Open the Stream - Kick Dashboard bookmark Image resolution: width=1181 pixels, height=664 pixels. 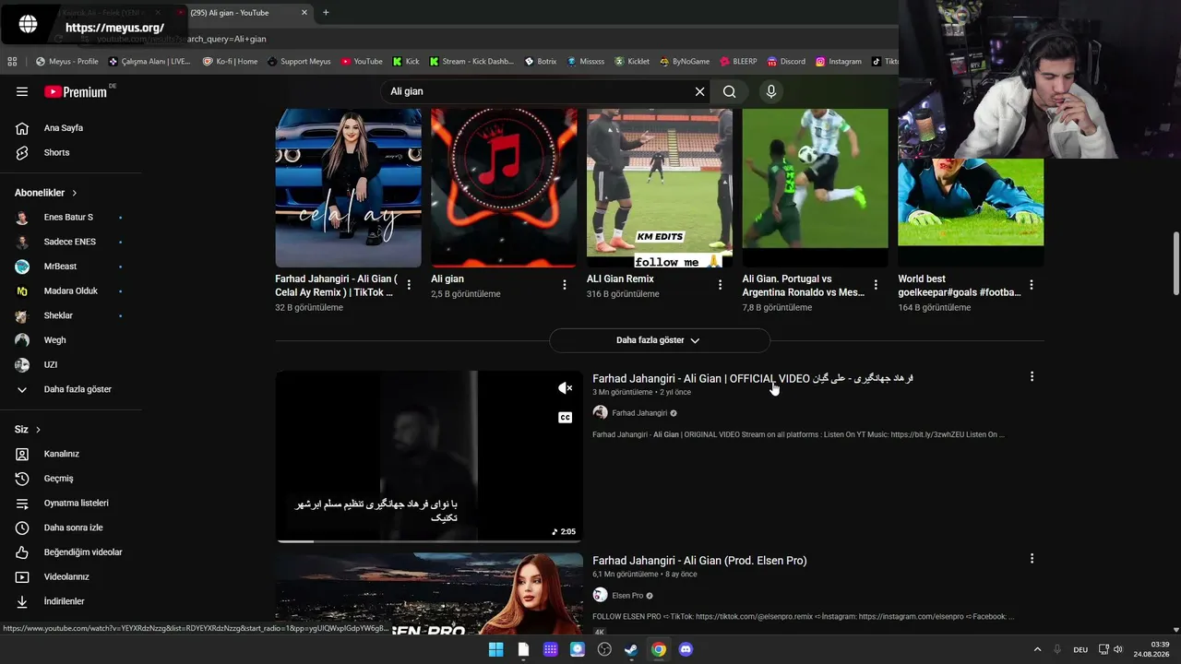471,62
